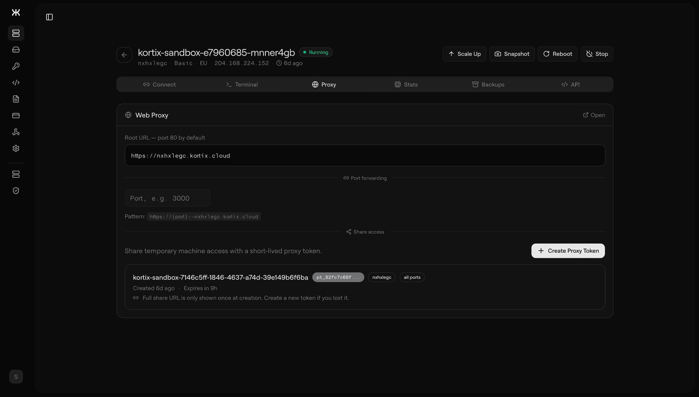Open the shield check icon in sidebar

coord(16,191)
